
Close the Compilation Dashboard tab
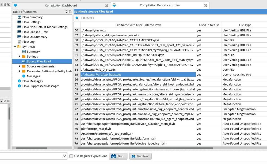tap(107, 6)
